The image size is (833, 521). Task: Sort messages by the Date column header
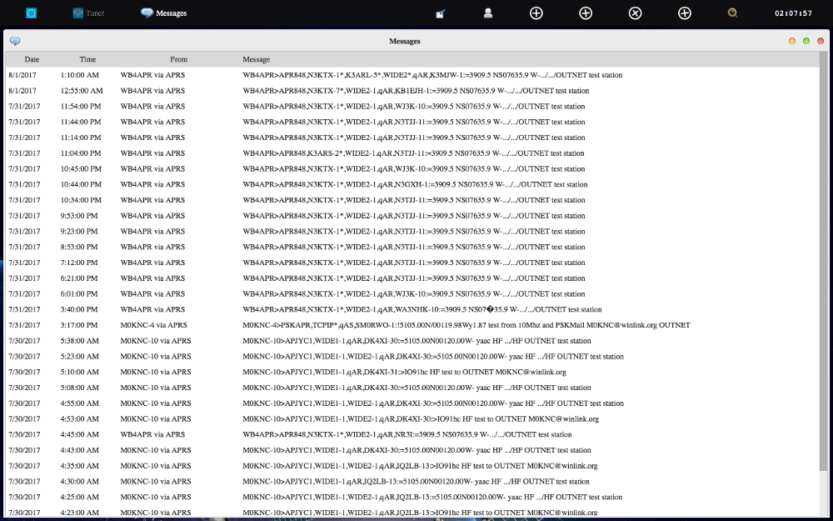(32, 59)
